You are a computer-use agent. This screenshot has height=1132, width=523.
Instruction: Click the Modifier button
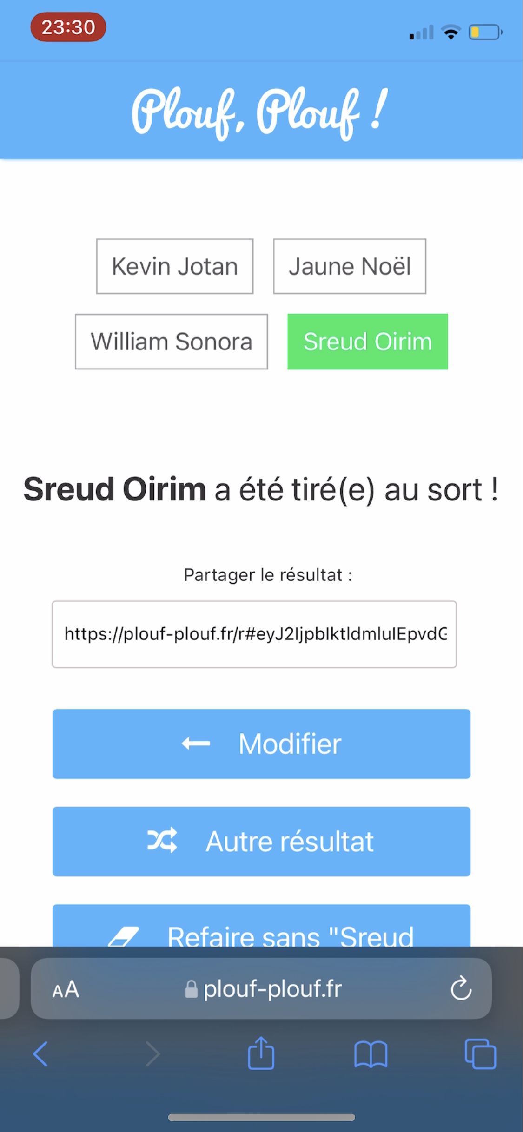coord(261,744)
